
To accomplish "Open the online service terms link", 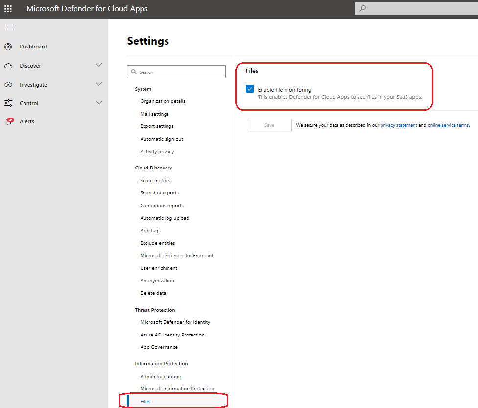I will (x=448, y=125).
